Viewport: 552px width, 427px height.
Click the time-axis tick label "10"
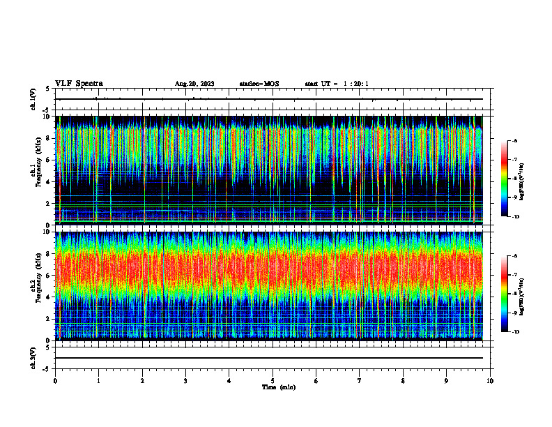490,381
